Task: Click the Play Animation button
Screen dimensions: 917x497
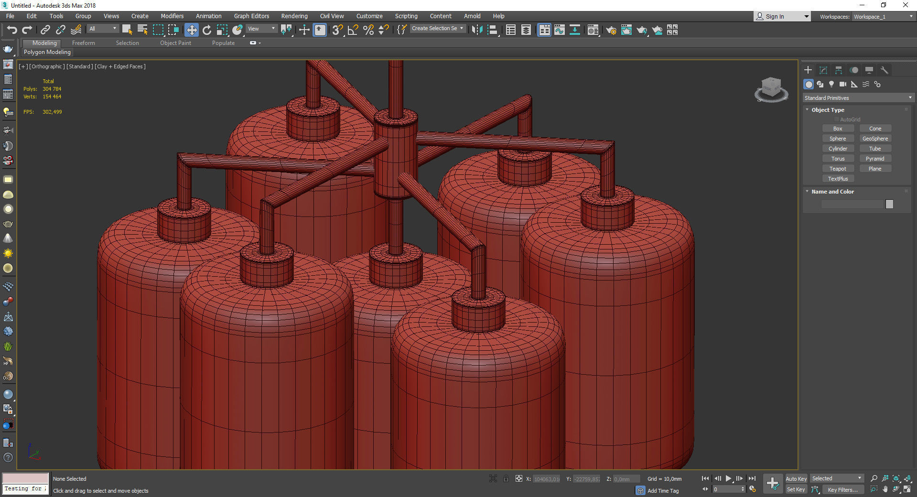Action: (728, 478)
